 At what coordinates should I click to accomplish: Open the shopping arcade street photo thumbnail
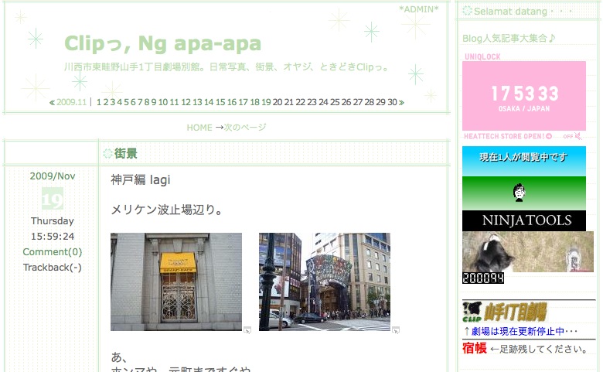(325, 282)
